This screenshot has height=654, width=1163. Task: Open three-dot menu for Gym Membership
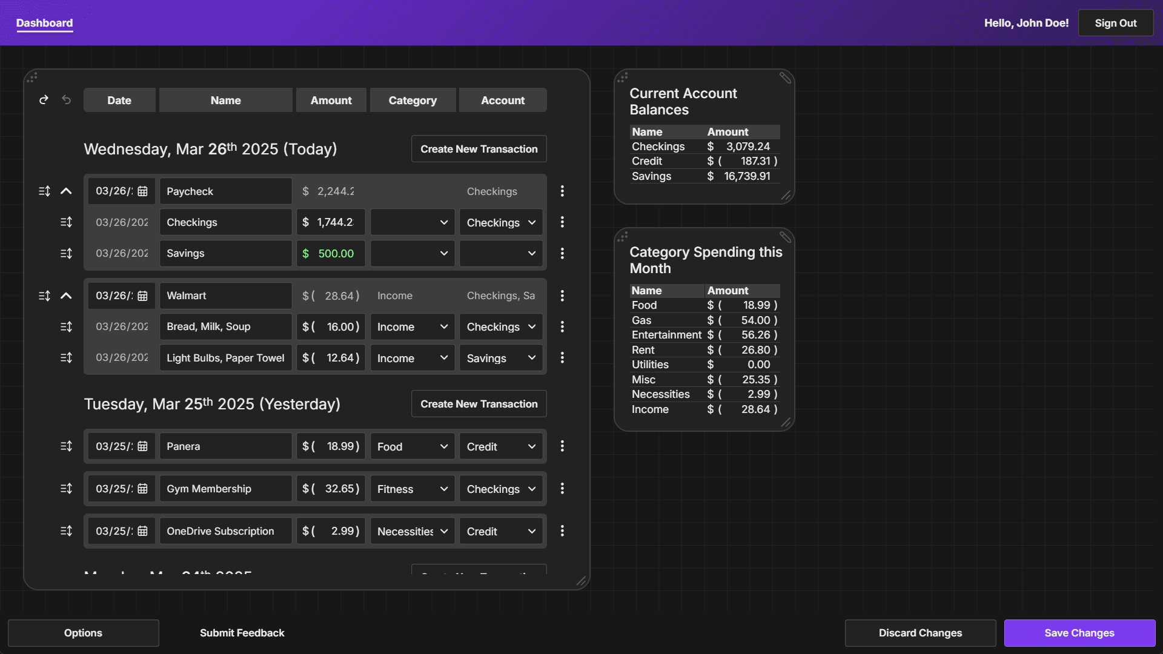(x=562, y=489)
